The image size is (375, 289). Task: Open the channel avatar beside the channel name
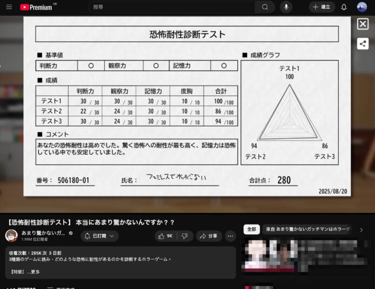tap(11, 235)
